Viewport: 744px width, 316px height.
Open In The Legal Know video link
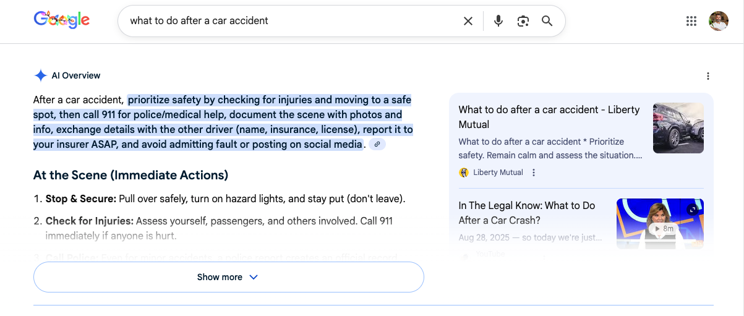click(x=526, y=213)
